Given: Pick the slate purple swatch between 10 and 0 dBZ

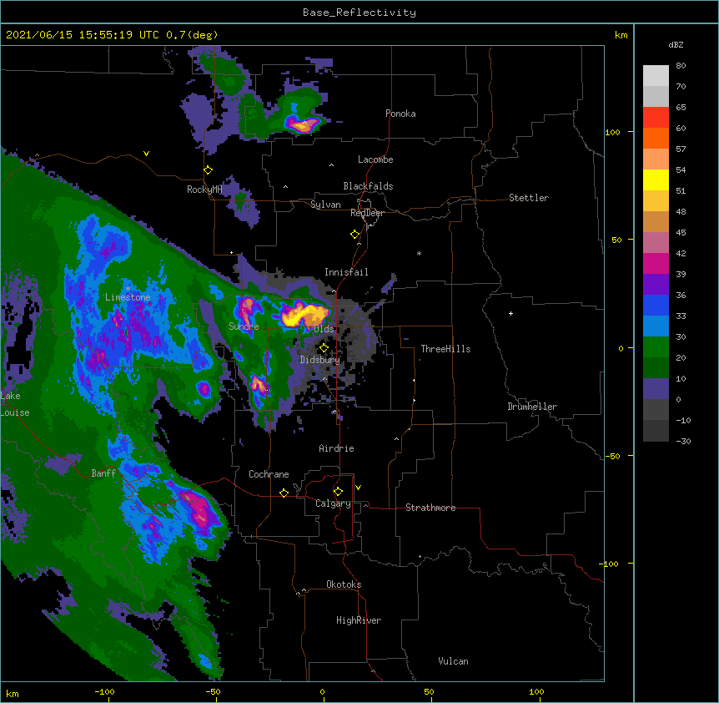Looking at the screenshot, I should tap(656, 389).
